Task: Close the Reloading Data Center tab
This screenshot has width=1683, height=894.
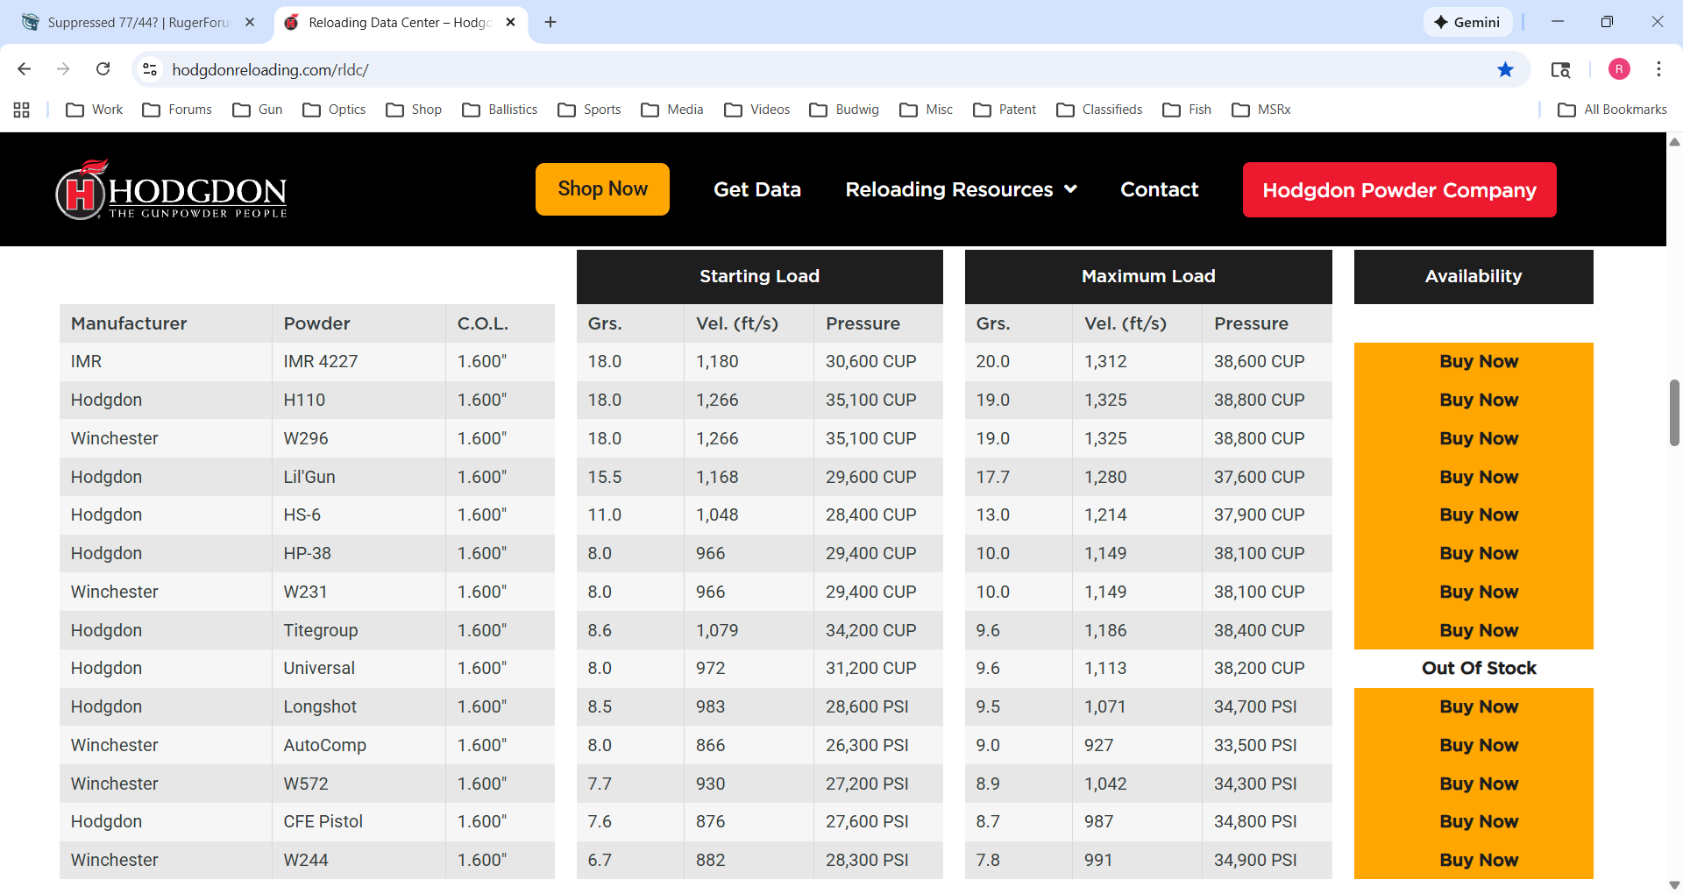Action: [510, 22]
